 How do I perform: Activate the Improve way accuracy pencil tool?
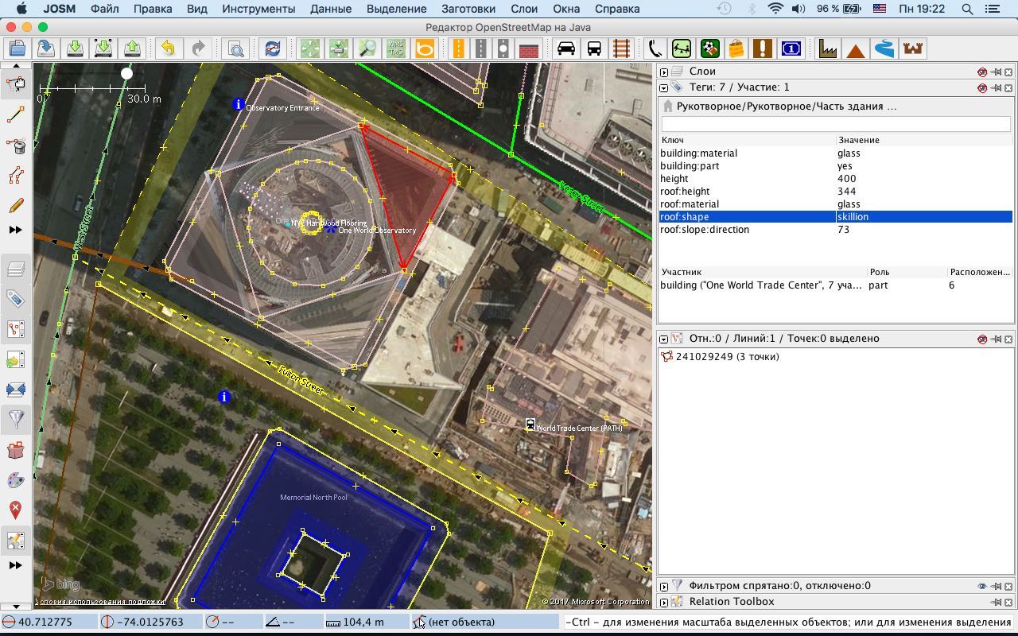pyautogui.click(x=16, y=205)
